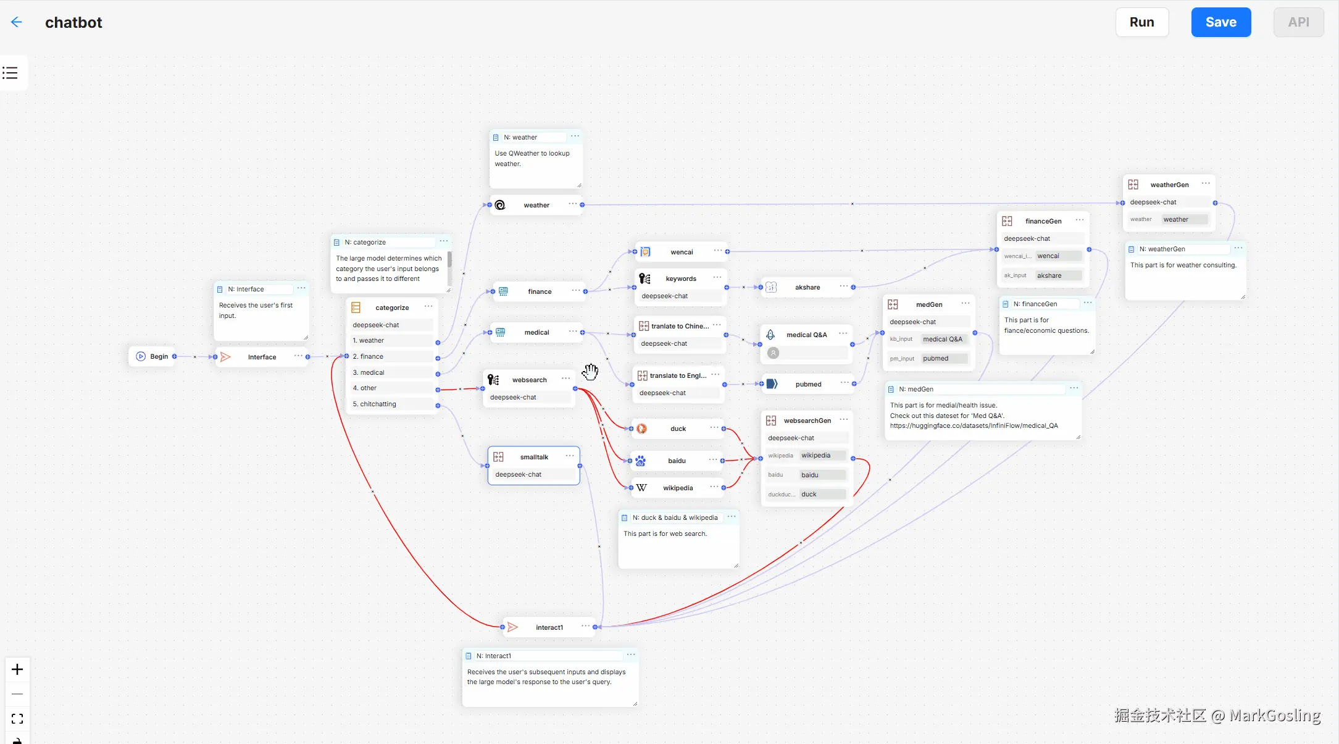This screenshot has height=744, width=1339.
Task: Click the DuckDuckGo node icon
Action: point(642,428)
